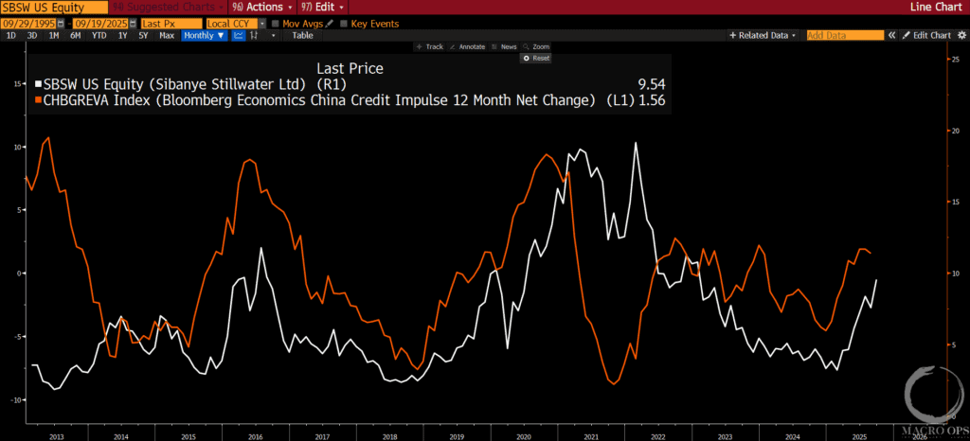The image size is (970, 441).
Task: Select the SBSW US Equity legend entry
Action: (x=194, y=84)
